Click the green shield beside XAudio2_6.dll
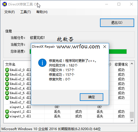 coord(7,98)
